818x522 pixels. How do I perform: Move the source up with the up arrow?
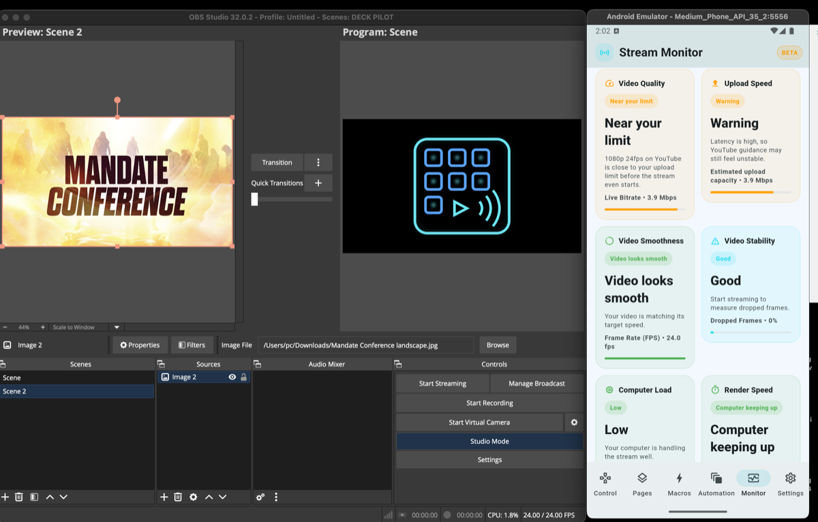tap(209, 497)
